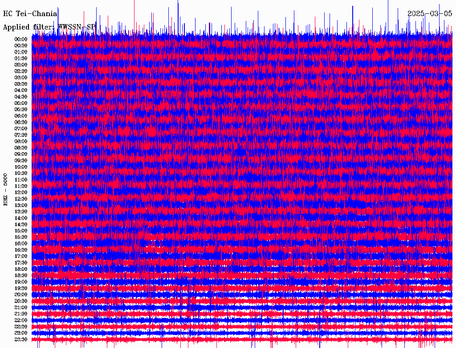The height and width of the screenshot is (348, 456).
Task: Click the Applied filter WWSSN-SP text
Action: point(49,27)
